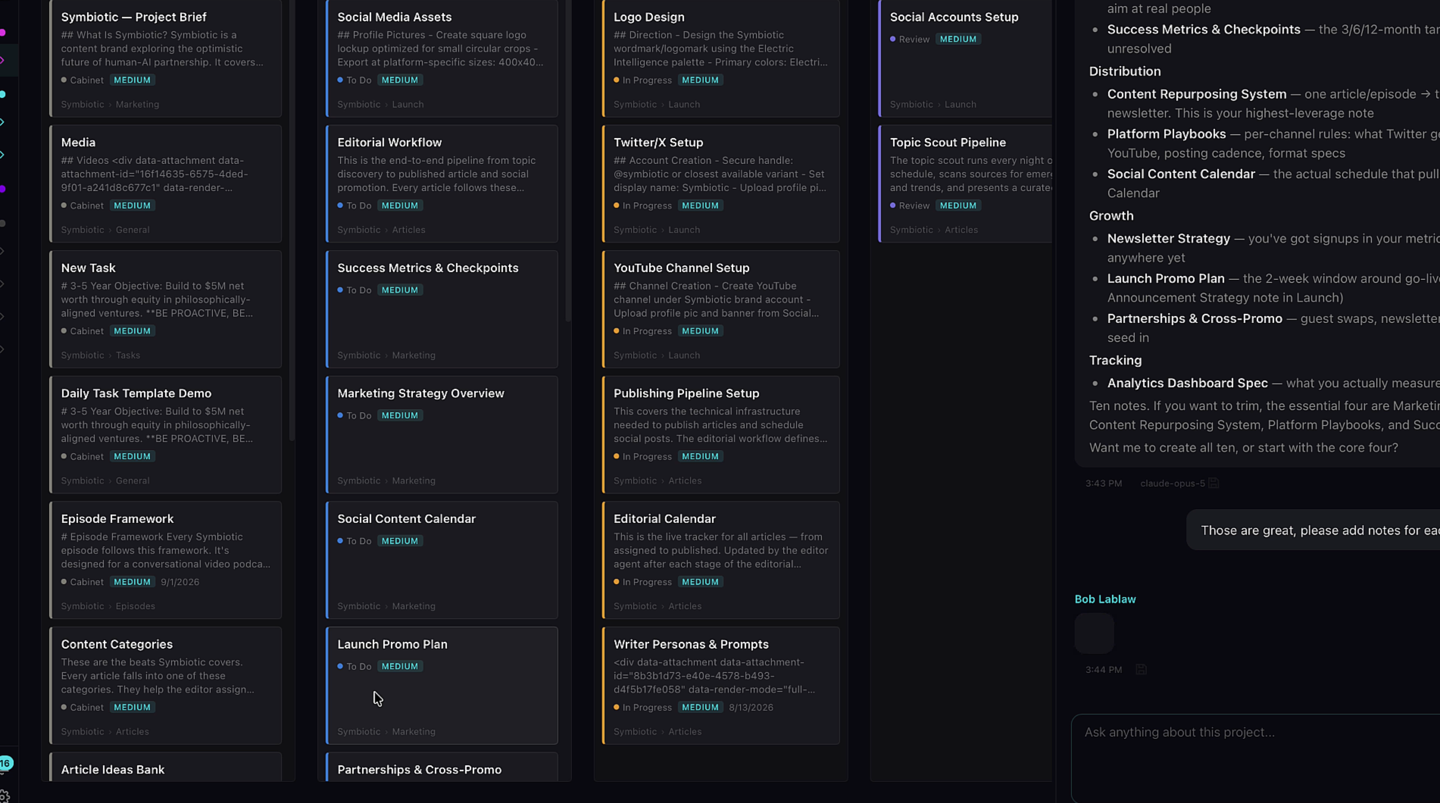Click 'Content Repurposing System' in chat reply
This screenshot has height=803, width=1440.
1196,94
